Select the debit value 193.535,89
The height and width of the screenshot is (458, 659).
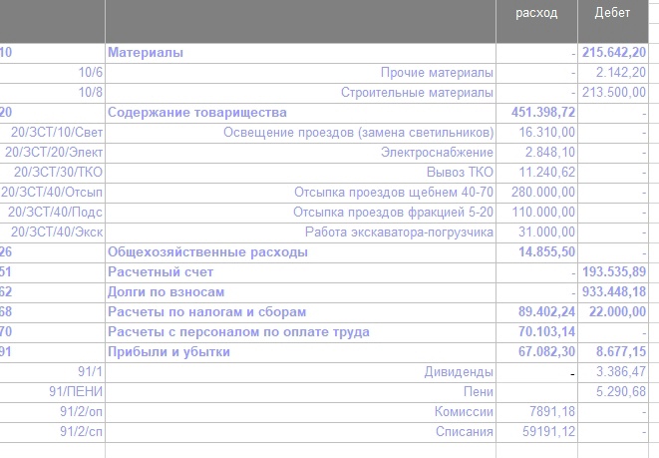(x=614, y=271)
